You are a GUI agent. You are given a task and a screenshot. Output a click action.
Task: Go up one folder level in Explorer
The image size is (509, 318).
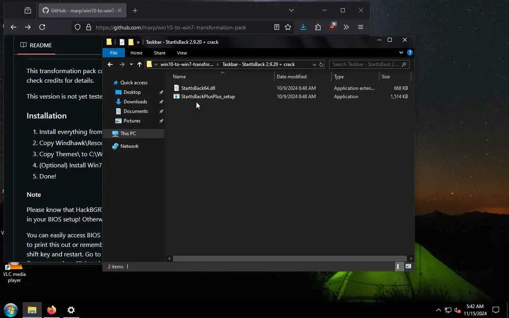pyautogui.click(x=140, y=64)
